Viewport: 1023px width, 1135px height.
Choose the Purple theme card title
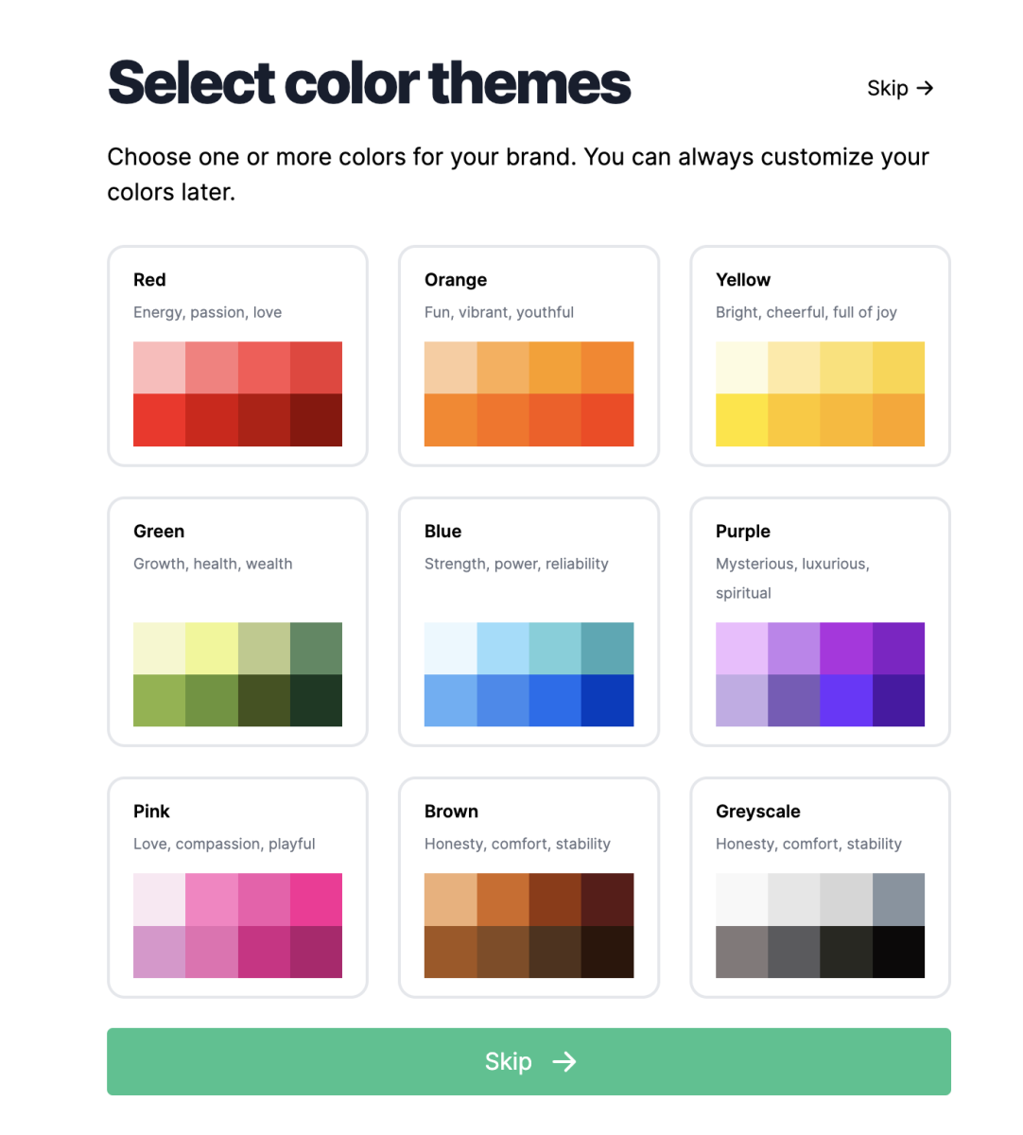(742, 532)
